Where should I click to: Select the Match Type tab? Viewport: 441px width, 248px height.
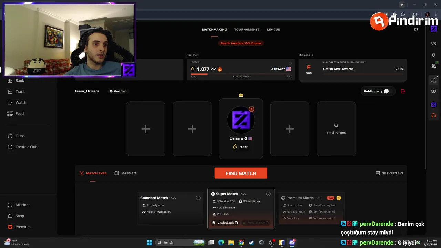click(x=93, y=173)
